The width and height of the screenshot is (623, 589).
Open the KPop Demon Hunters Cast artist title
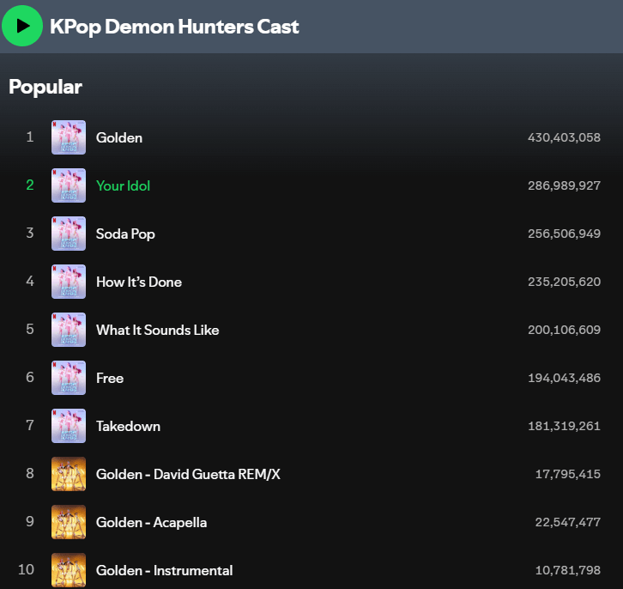(x=174, y=27)
